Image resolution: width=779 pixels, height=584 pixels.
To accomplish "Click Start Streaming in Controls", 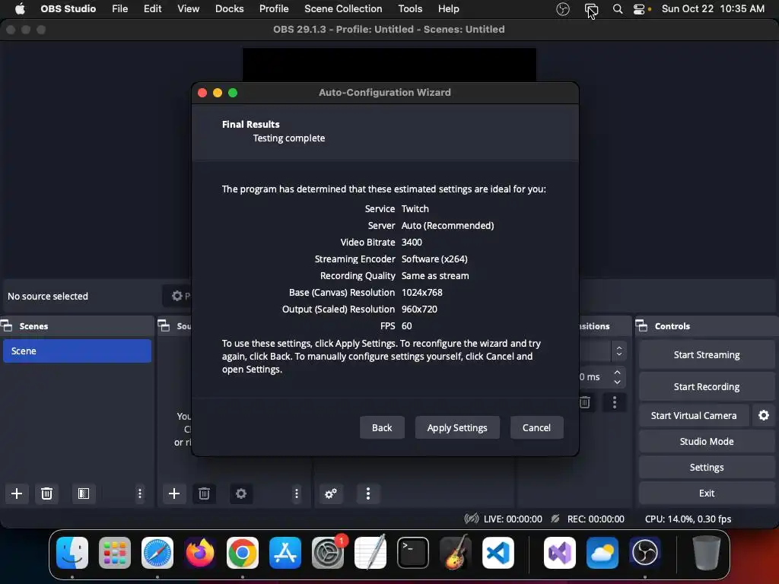I will [707, 354].
